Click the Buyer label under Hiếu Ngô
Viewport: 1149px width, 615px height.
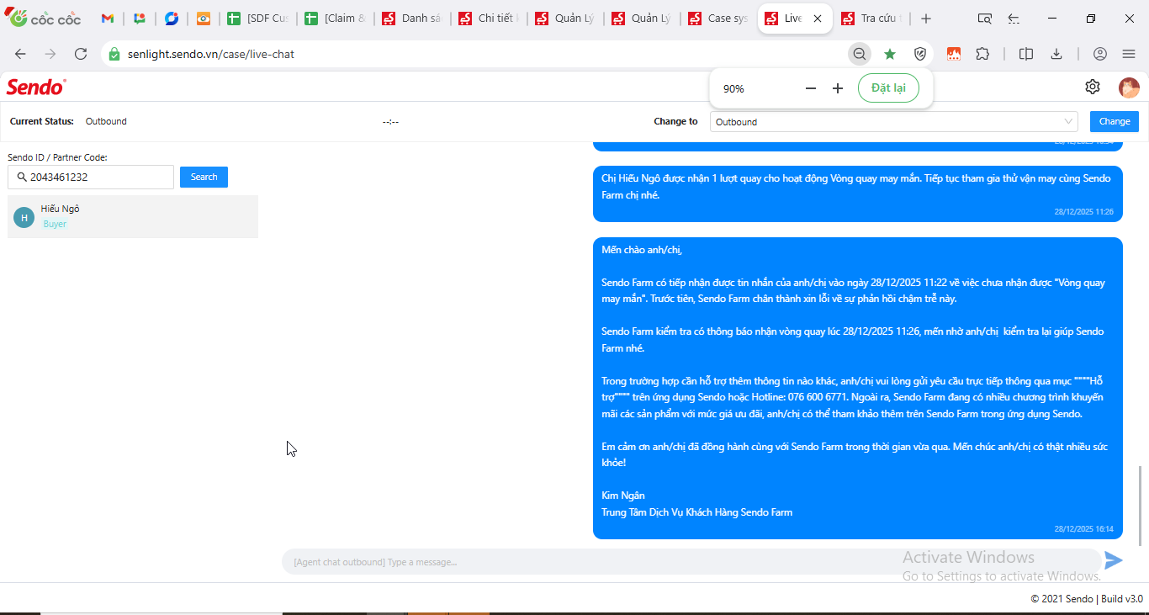tap(55, 224)
